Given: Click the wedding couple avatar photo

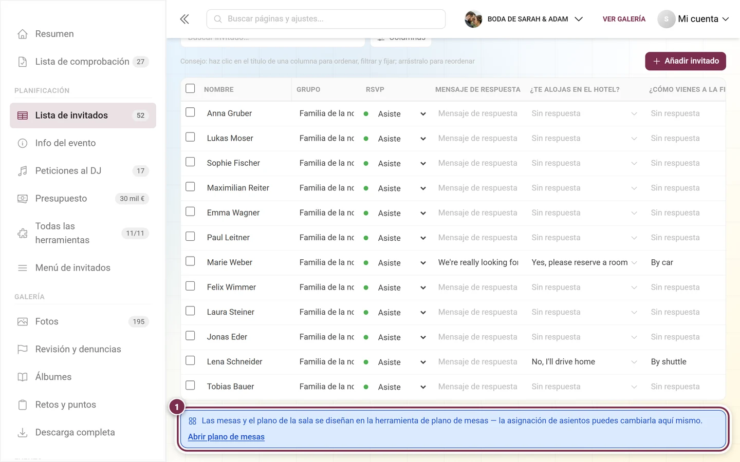Looking at the screenshot, I should tap(473, 19).
